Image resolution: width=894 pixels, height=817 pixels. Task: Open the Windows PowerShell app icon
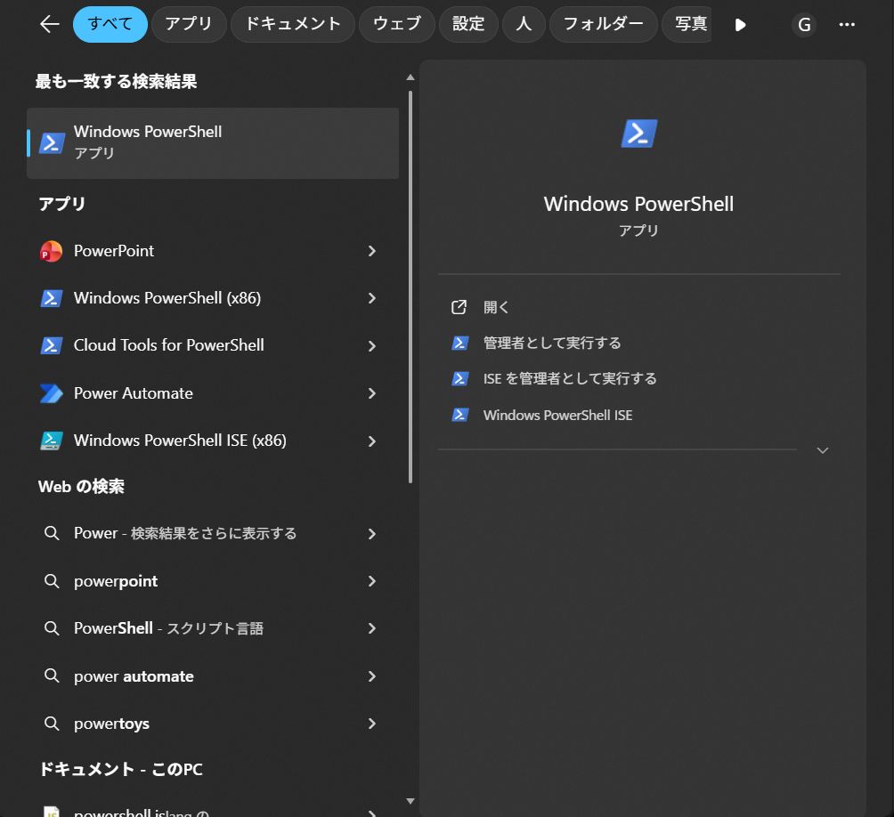point(51,142)
